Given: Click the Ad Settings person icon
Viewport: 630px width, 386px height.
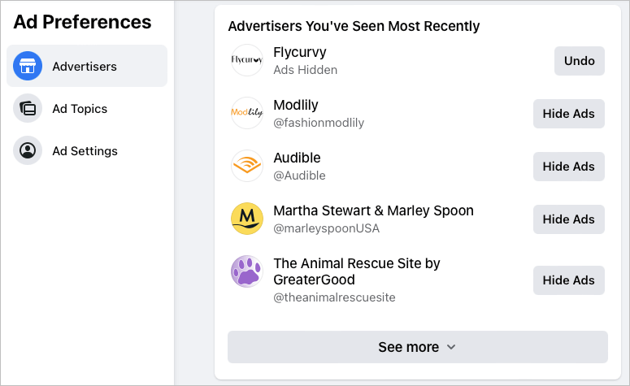Looking at the screenshot, I should [28, 150].
